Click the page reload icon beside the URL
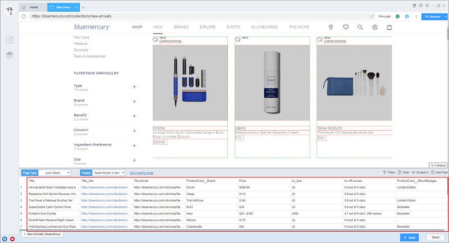 coord(24,16)
